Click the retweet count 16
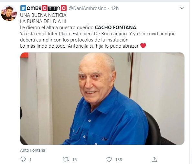This screenshot has width=192, height=164. pos(74,159)
